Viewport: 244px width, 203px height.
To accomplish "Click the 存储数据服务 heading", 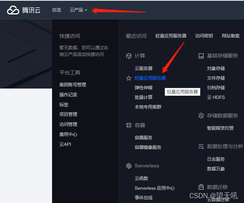I will (x=222, y=116).
